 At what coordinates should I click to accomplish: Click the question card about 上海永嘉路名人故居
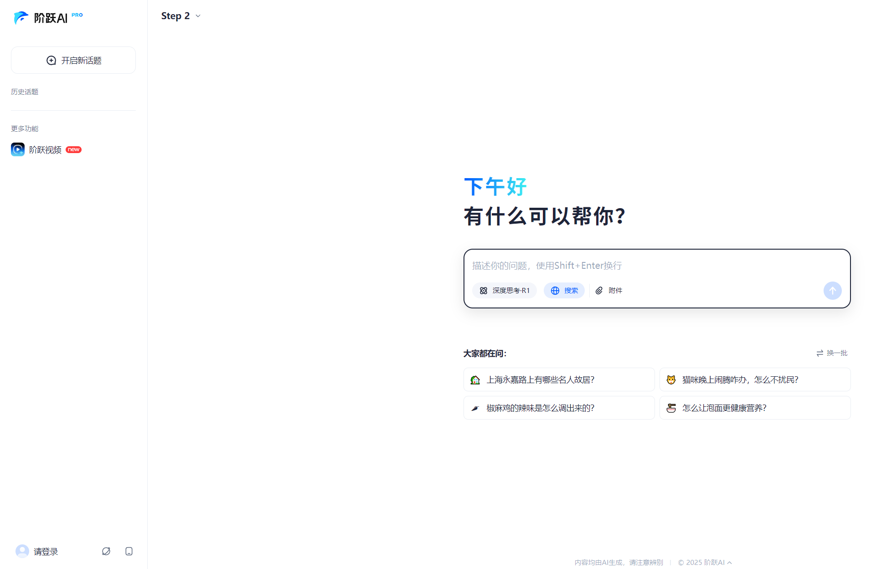(559, 379)
